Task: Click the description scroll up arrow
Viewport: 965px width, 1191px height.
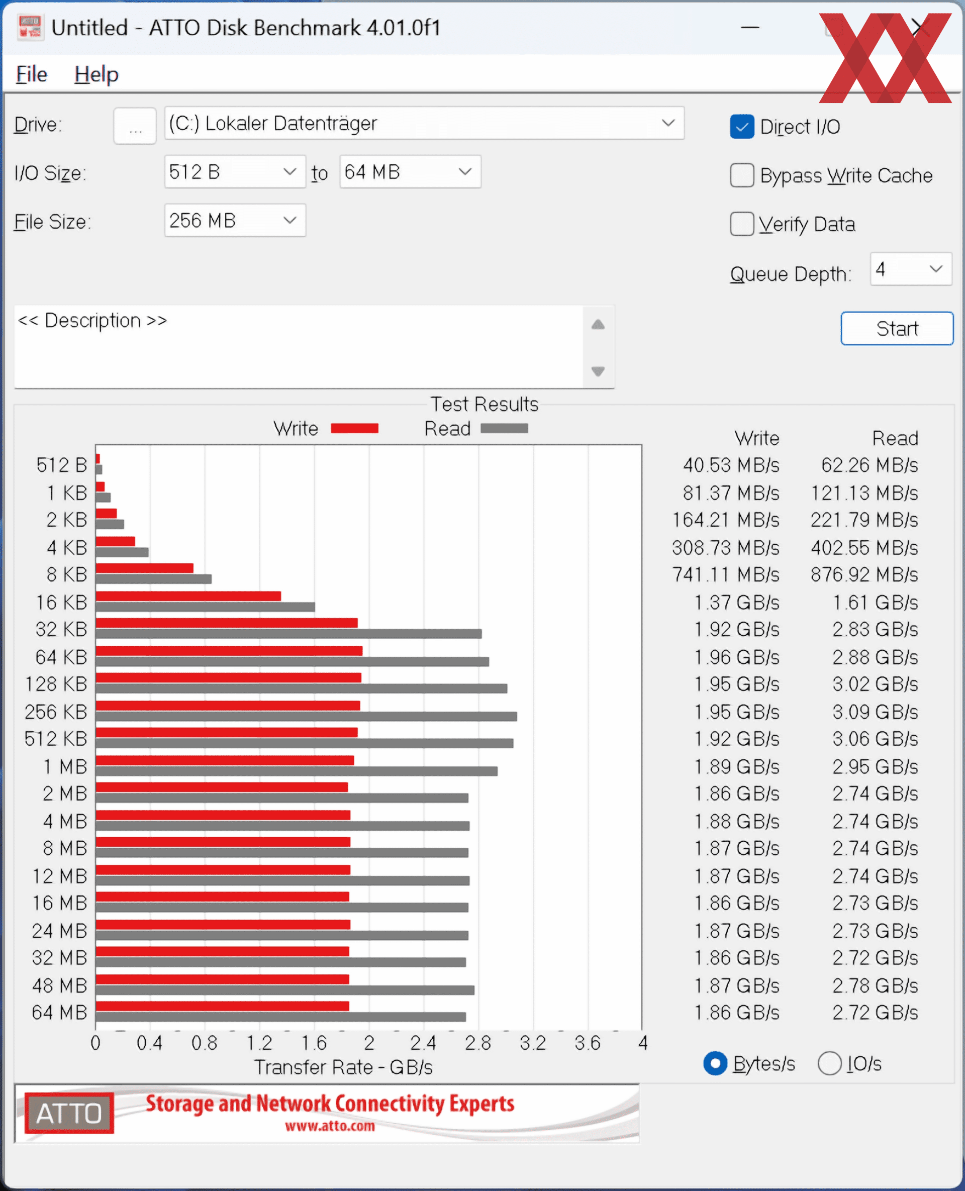Action: (x=598, y=325)
